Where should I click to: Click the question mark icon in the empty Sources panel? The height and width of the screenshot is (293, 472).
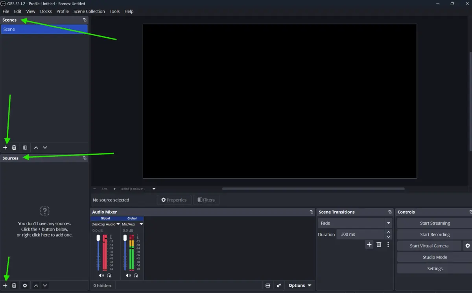[45, 211]
